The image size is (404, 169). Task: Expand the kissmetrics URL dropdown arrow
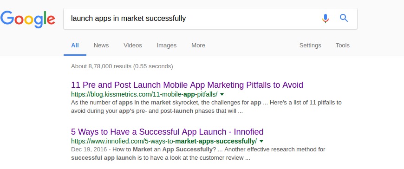point(222,94)
